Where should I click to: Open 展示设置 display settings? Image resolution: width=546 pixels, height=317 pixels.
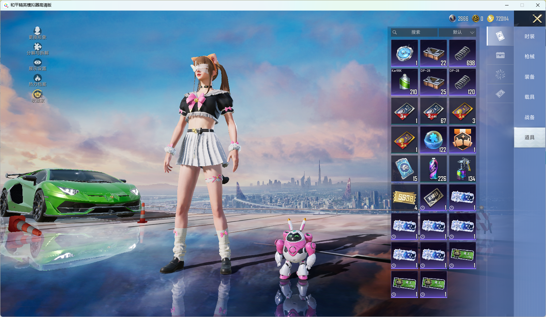pyautogui.click(x=37, y=65)
